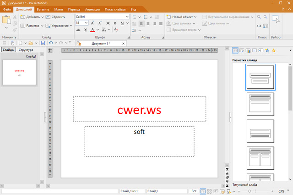Switch to the Структура panel tab

coord(26,50)
